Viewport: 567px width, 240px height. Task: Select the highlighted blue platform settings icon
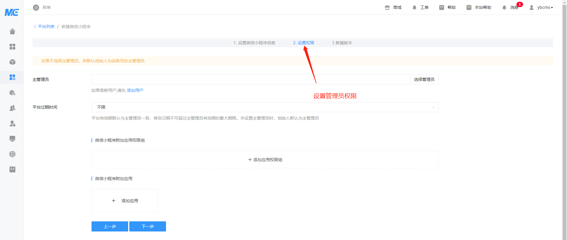[x=12, y=77]
